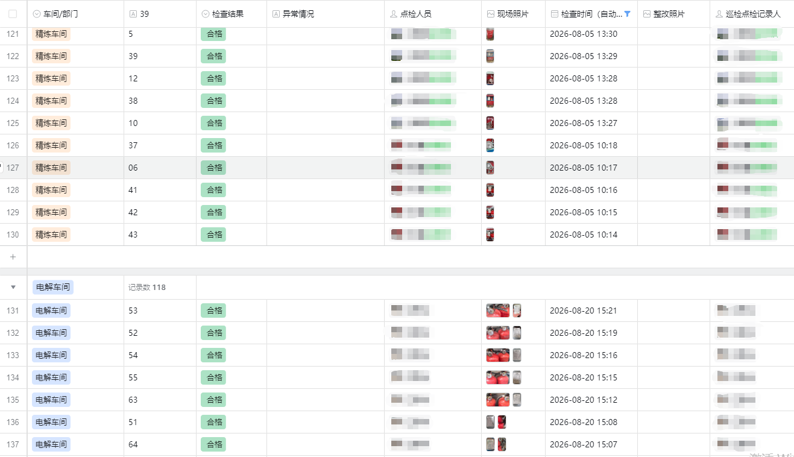Click the single-select icon beside 车间/部门 header
The image size is (794, 457).
pyautogui.click(x=36, y=13)
